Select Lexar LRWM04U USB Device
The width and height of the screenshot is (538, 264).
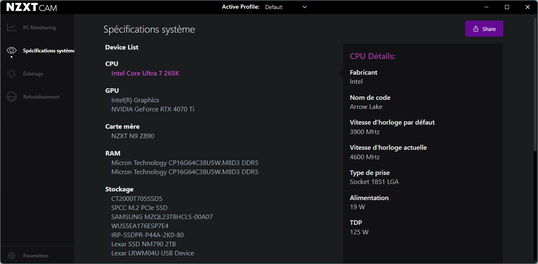point(152,253)
